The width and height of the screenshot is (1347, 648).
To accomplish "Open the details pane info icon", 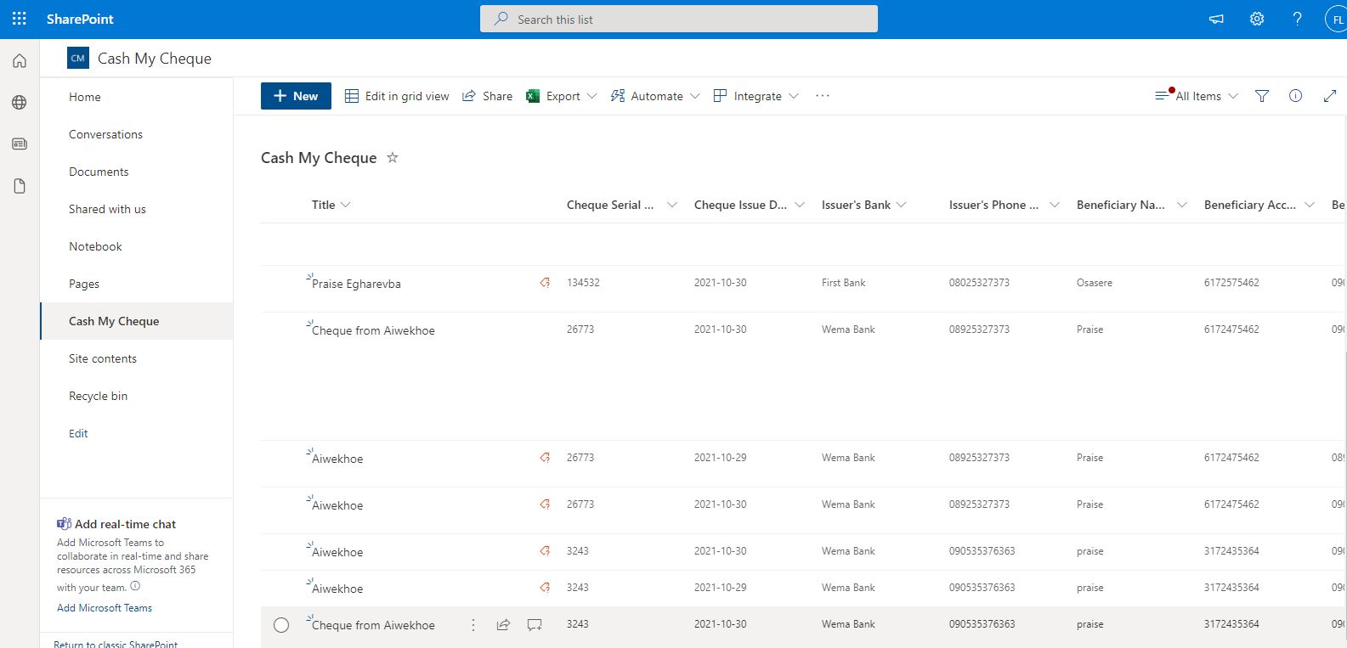I will (x=1295, y=96).
